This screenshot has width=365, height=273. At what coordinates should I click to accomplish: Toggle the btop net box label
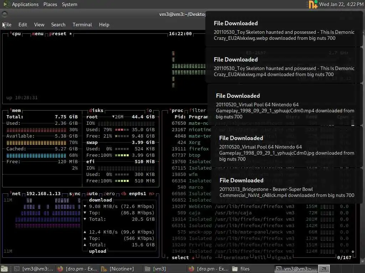[x=15, y=194]
